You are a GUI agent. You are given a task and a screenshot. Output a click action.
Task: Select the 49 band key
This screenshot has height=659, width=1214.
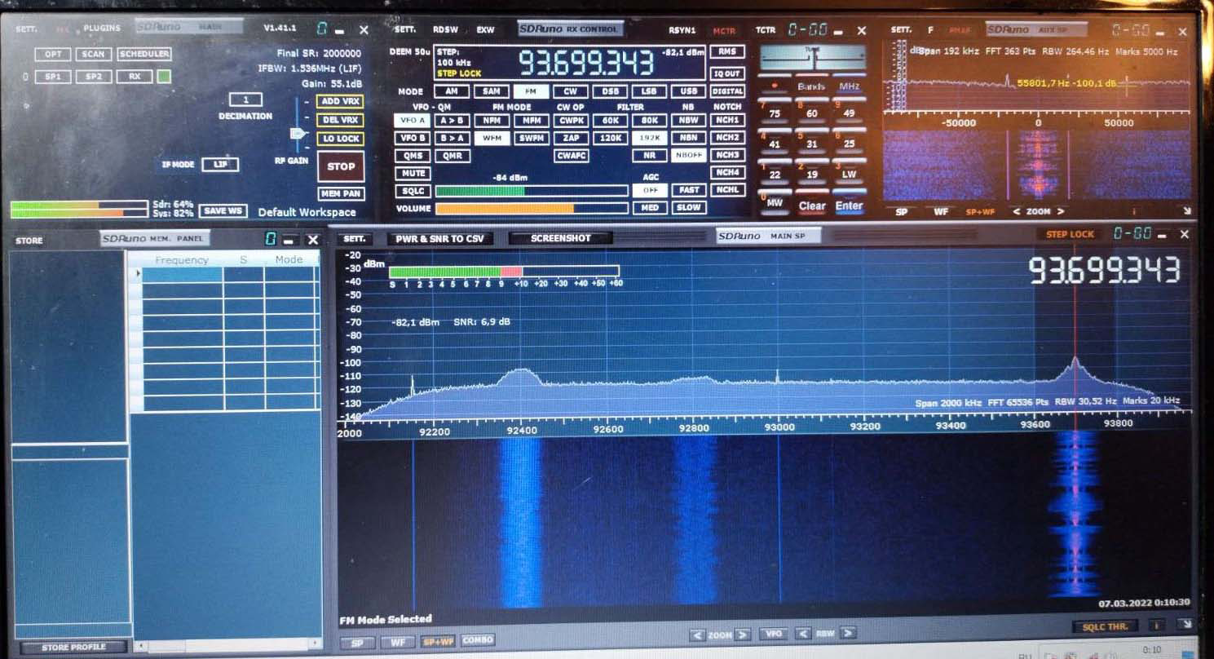pos(849,113)
